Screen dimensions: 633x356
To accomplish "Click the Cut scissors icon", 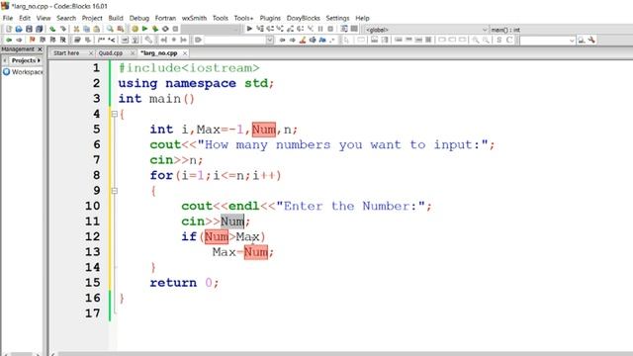I will coord(76,29).
